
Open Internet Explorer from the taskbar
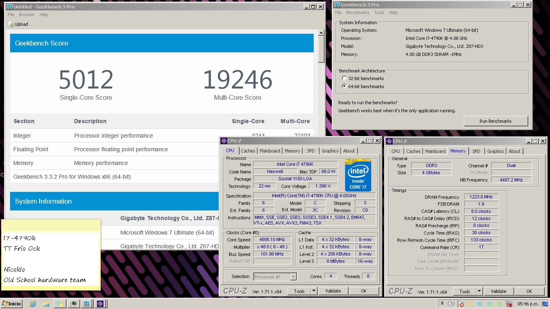(x=33, y=304)
